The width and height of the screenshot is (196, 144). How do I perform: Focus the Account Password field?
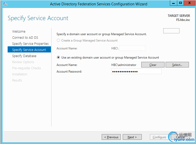(x=136, y=71)
